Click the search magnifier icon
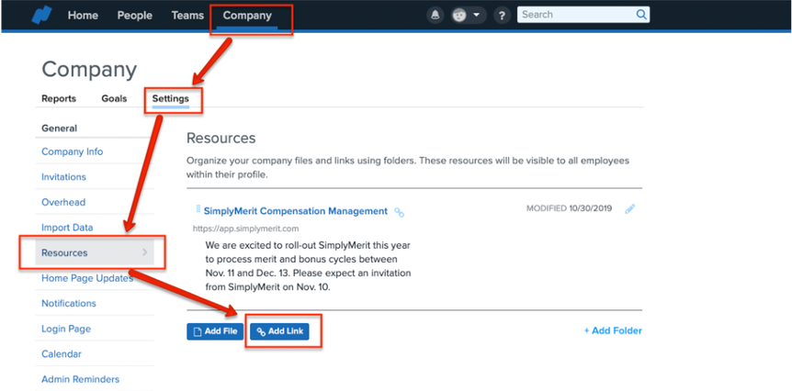The height and width of the screenshot is (391, 792). pyautogui.click(x=641, y=15)
